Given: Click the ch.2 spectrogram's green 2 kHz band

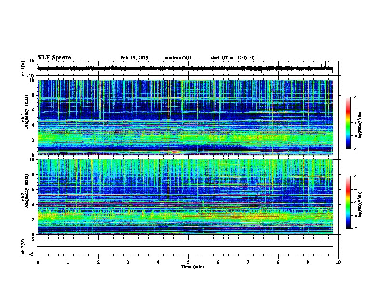Looking at the screenshot, I should tap(185, 215).
